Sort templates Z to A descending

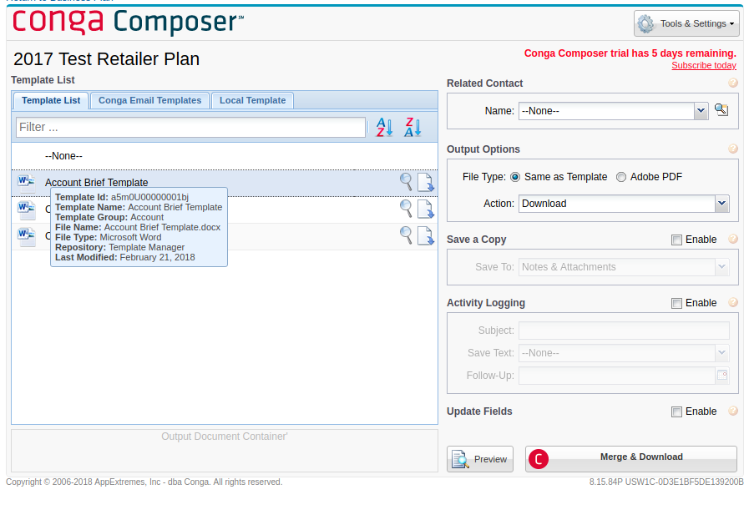pyautogui.click(x=412, y=128)
